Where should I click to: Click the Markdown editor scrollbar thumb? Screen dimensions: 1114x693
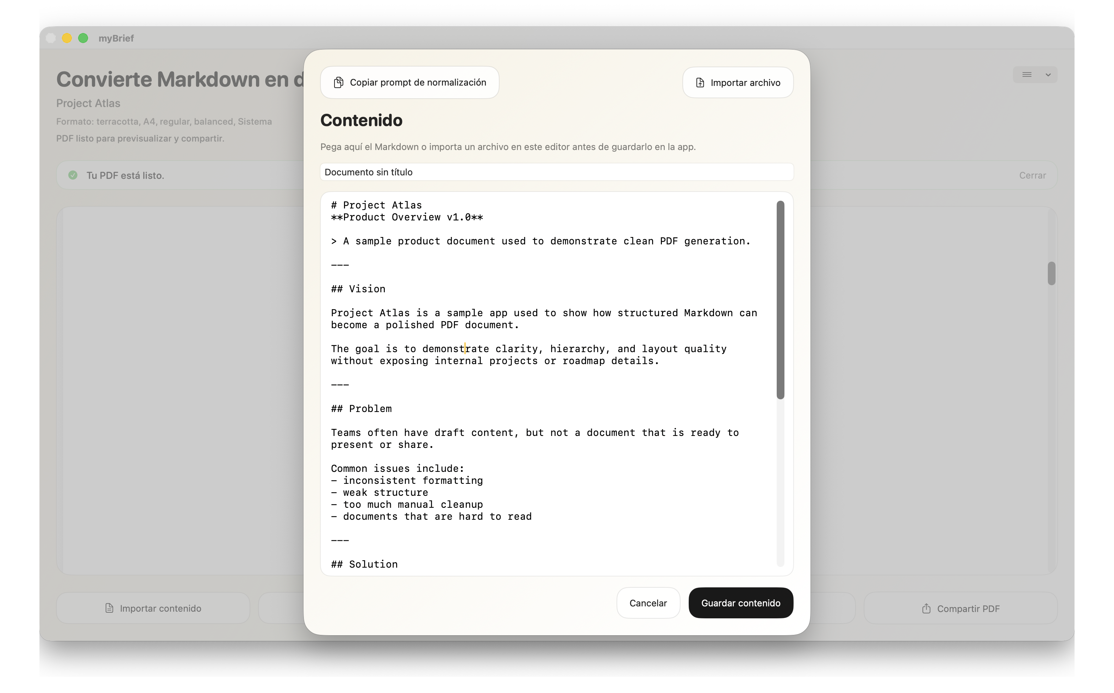(780, 300)
